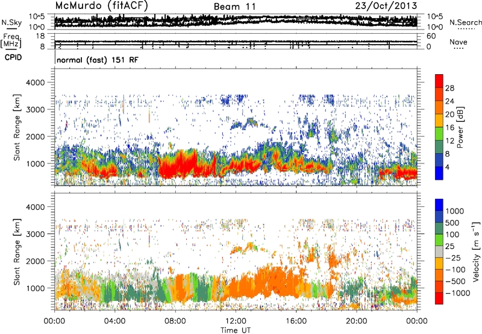The width and height of the screenshot is (482, 334).
Task: Pick the blue top segment of Velocity colorbar
Action: (439, 205)
